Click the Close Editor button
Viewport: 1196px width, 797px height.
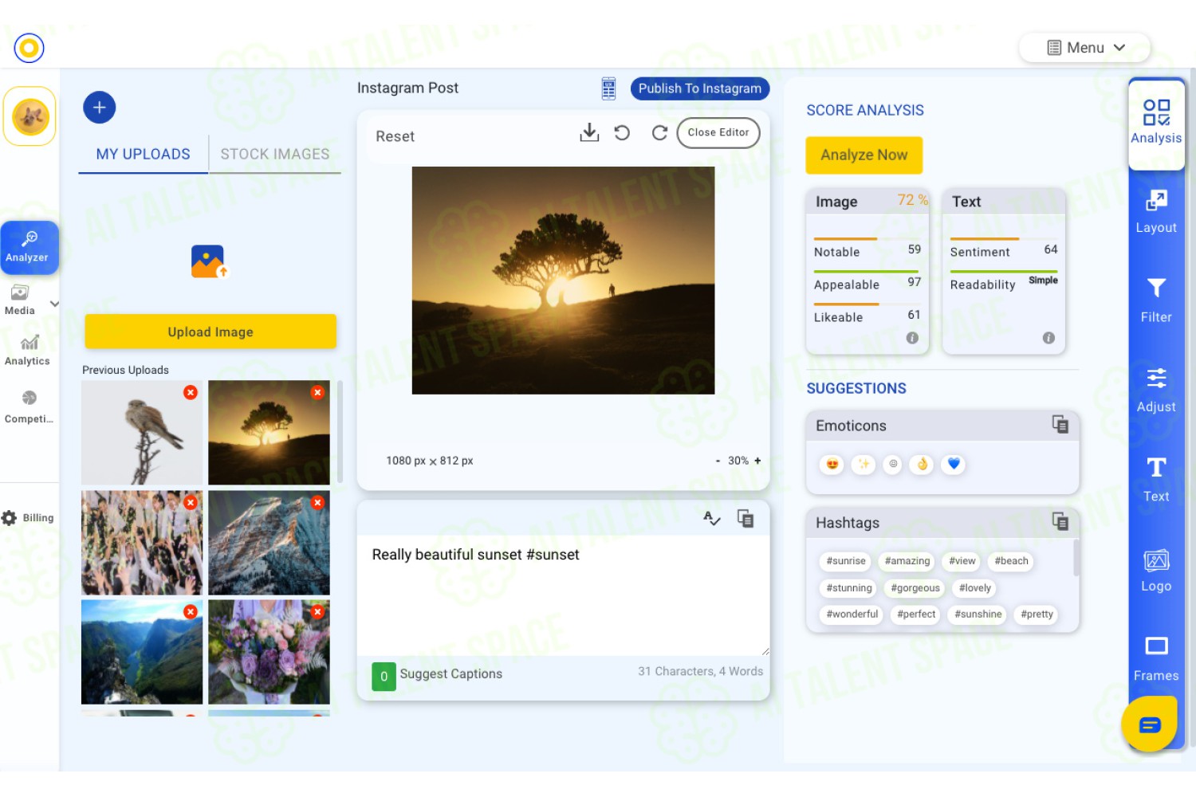[718, 132]
